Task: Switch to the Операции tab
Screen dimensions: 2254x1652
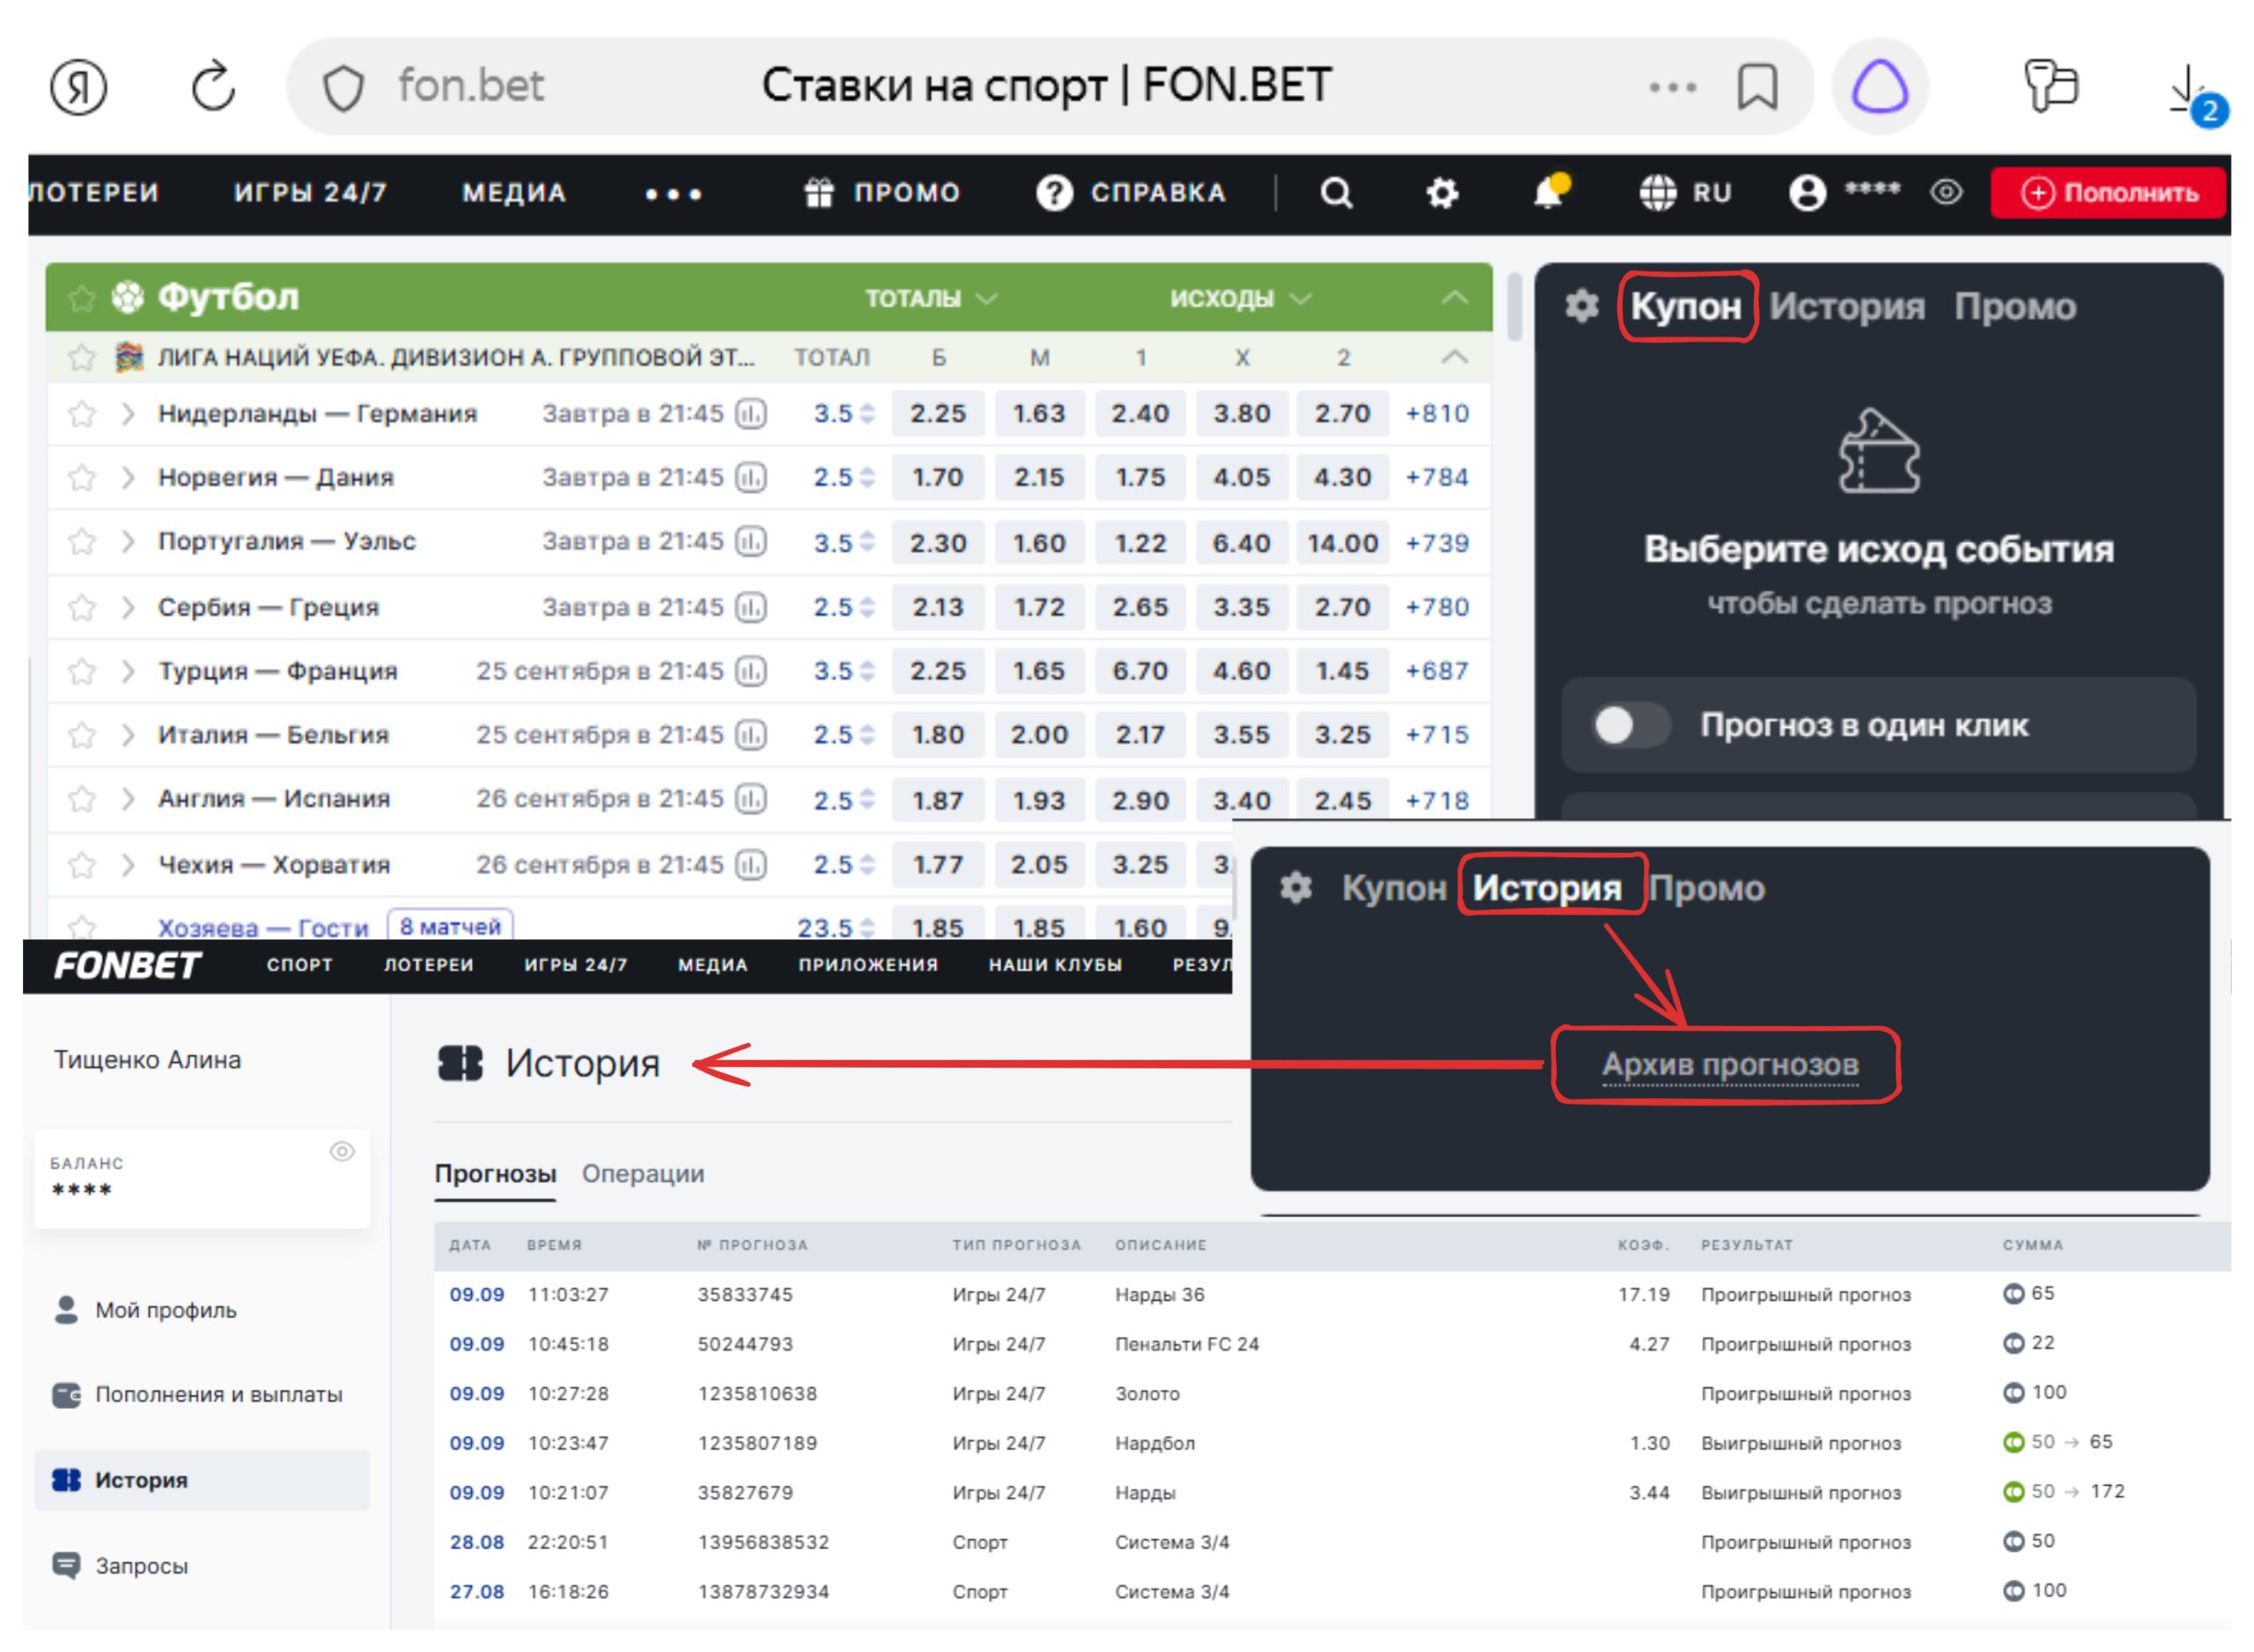Action: 642,1173
